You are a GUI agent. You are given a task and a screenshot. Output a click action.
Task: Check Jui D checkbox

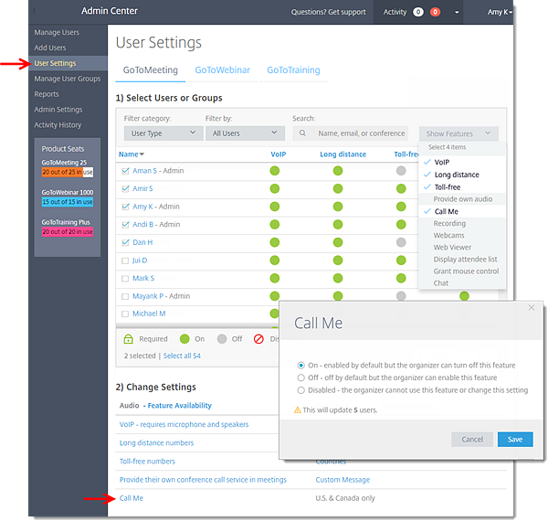click(125, 260)
